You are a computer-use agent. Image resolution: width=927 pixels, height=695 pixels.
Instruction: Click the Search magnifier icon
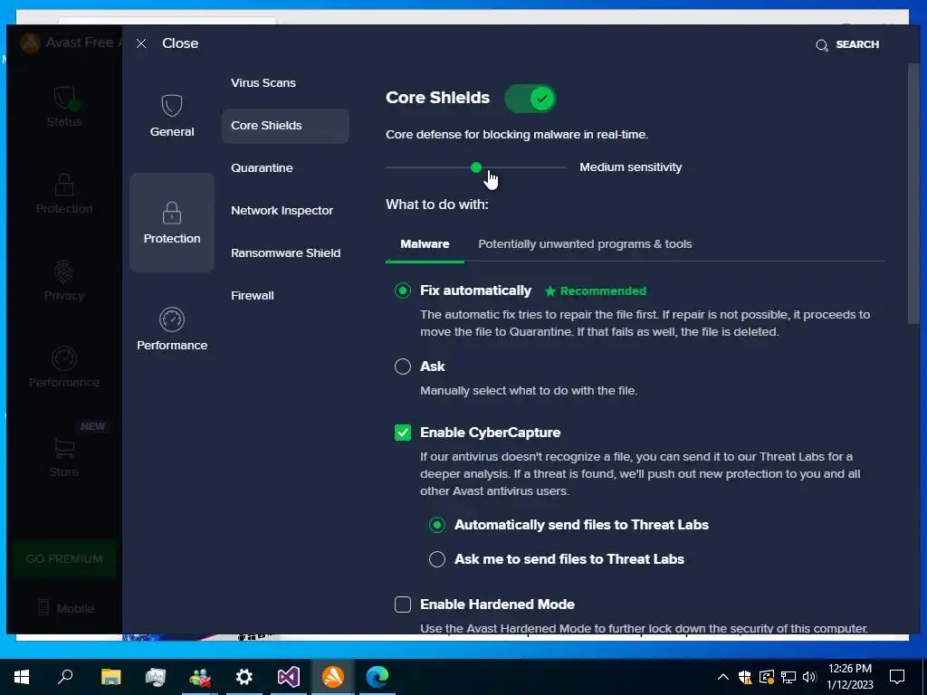point(822,45)
